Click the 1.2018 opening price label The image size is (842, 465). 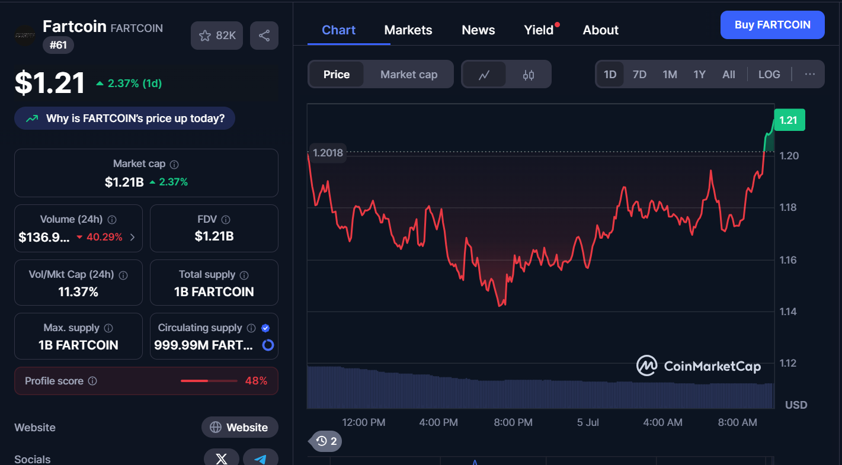coord(327,153)
